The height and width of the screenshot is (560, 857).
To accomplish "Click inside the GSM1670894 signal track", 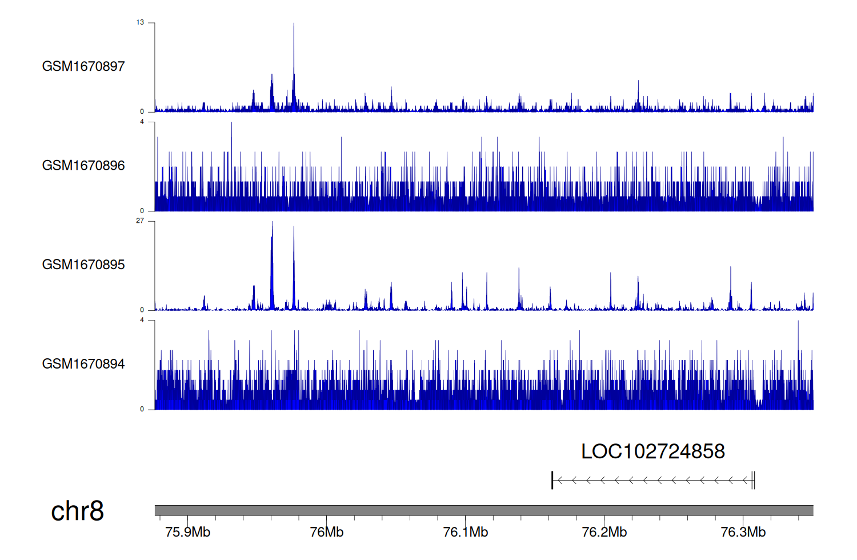I will (x=483, y=394).
